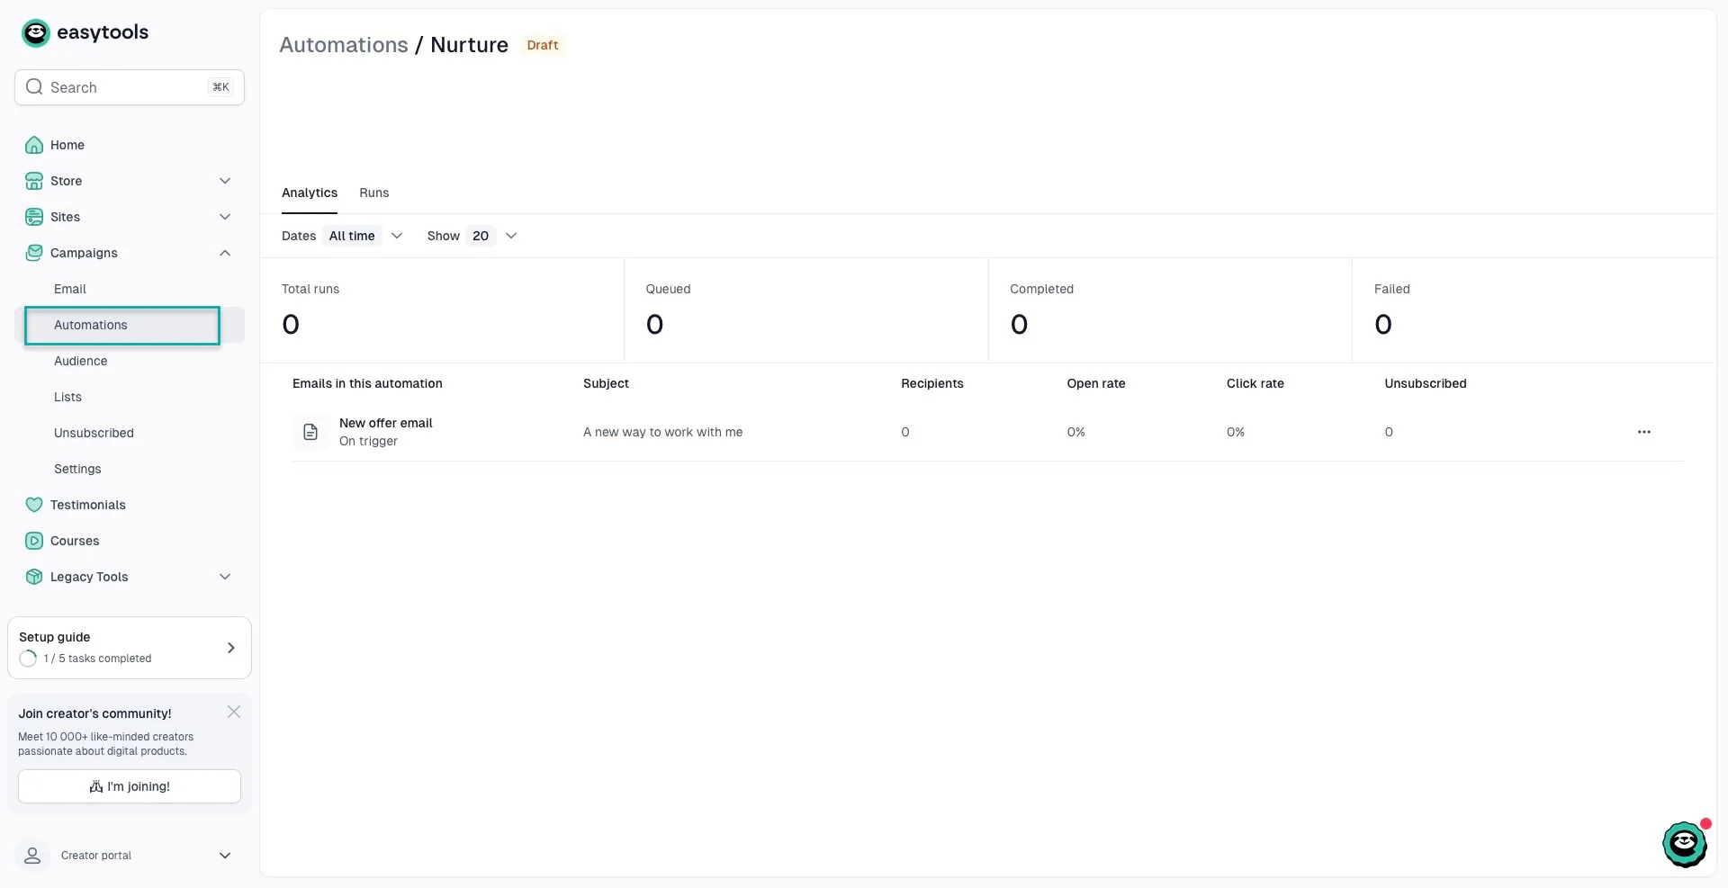Open the Setup guide arrow

tap(231, 648)
